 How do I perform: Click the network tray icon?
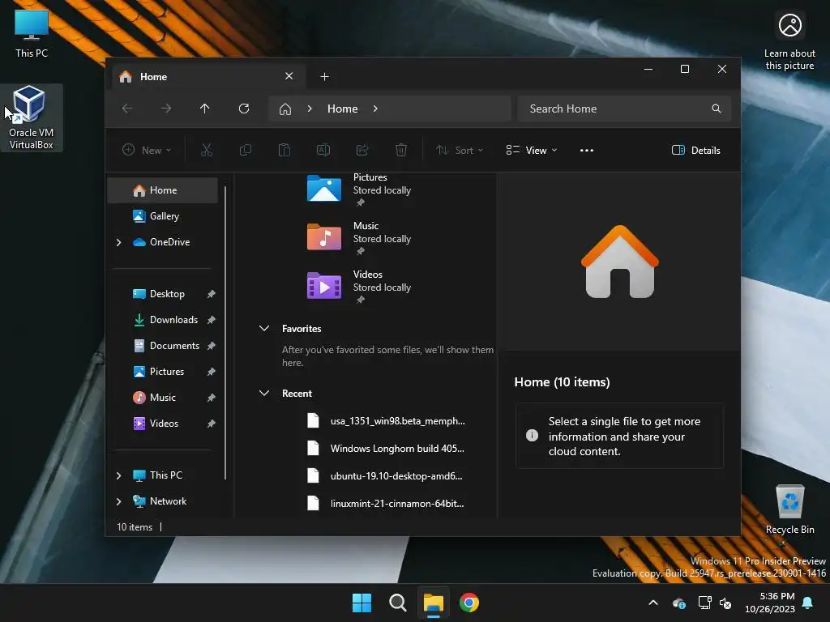tap(704, 603)
